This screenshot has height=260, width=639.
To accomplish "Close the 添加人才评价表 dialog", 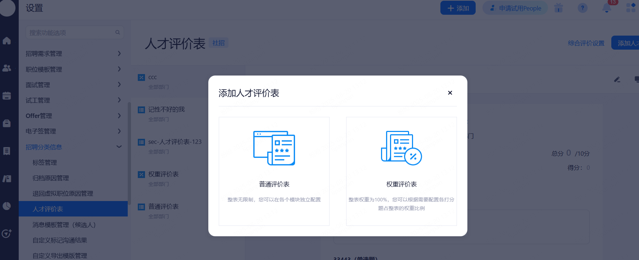I will click(450, 93).
